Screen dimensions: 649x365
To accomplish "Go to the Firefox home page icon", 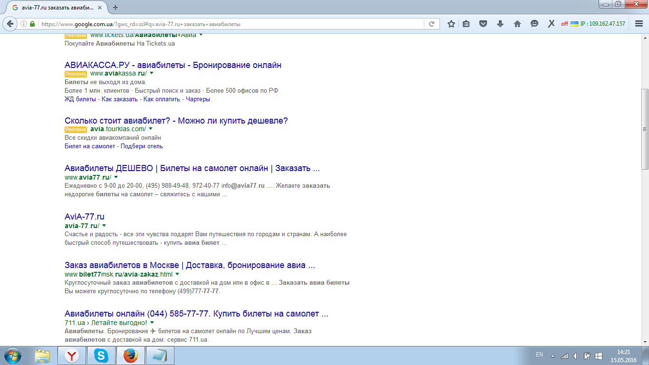I will coord(517,24).
